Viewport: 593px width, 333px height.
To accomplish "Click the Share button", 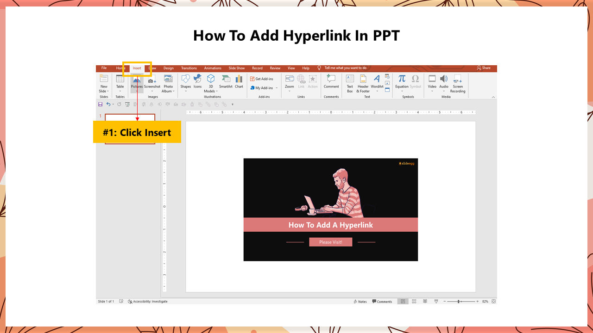I will click(484, 68).
